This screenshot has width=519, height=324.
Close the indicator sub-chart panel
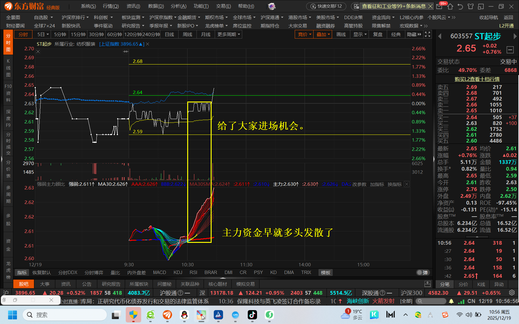click(407, 184)
